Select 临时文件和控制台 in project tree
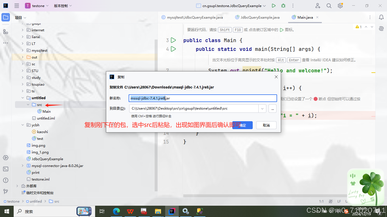 pos(37,193)
